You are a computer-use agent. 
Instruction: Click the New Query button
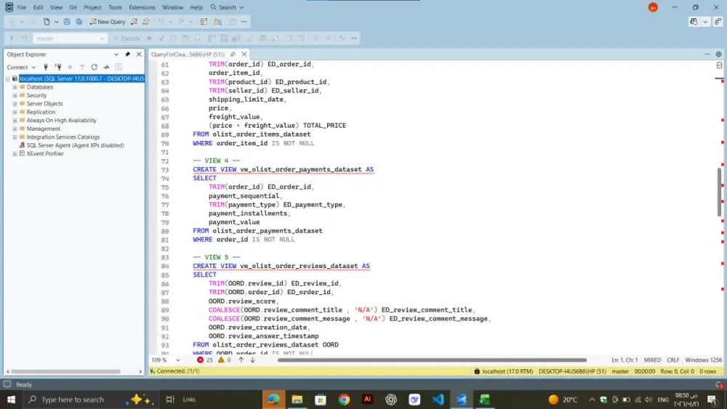pyautogui.click(x=108, y=22)
